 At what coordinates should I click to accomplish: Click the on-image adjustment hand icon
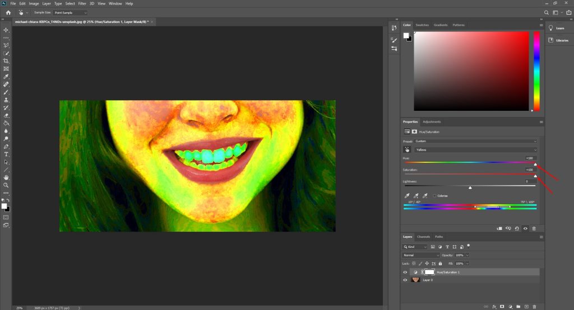click(408, 150)
